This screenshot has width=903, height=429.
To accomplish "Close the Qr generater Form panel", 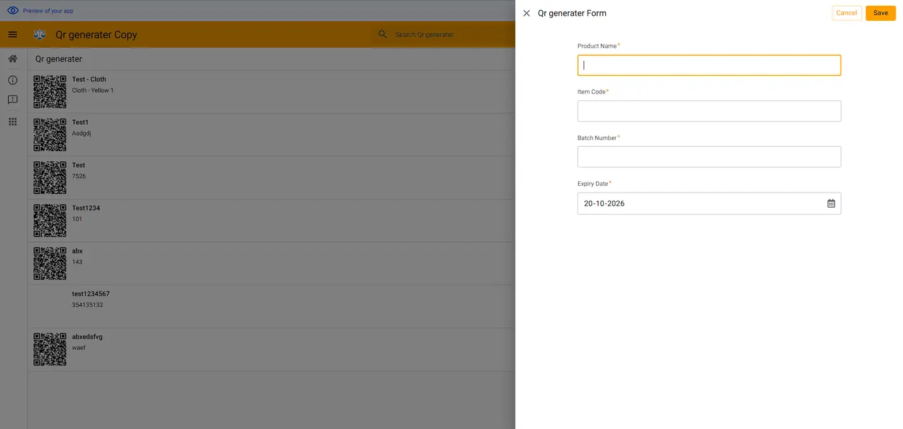I will point(526,13).
